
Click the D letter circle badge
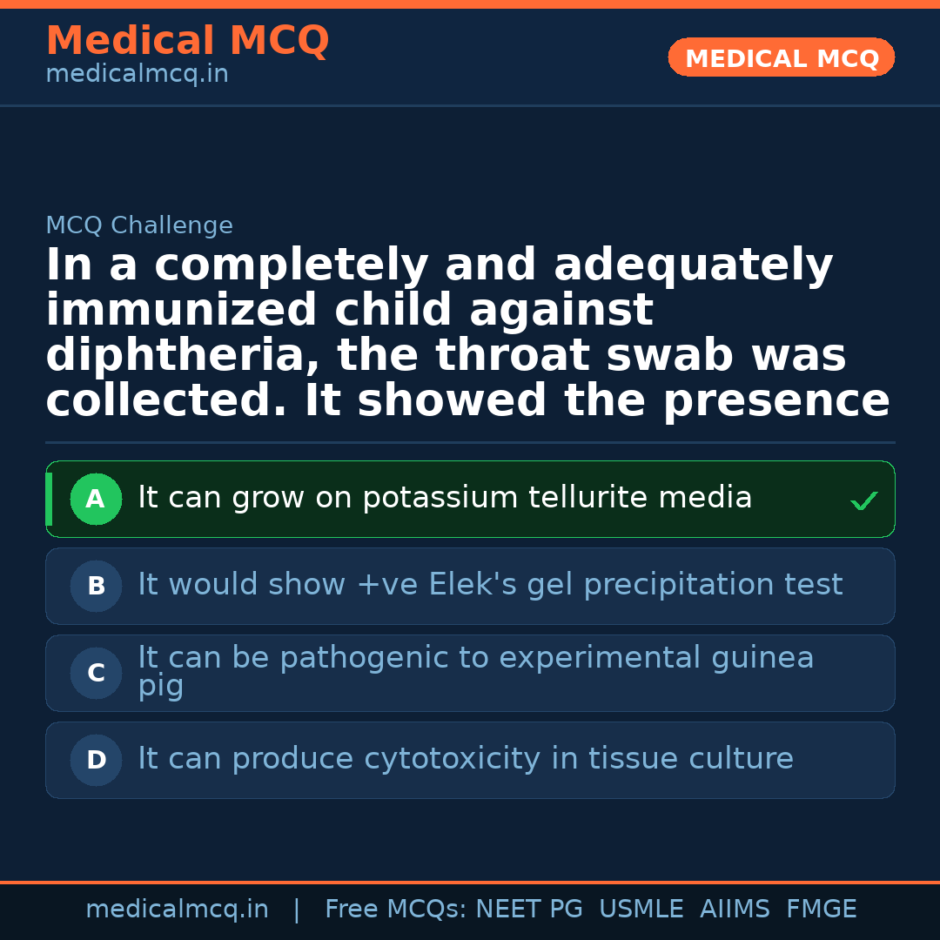pos(96,760)
